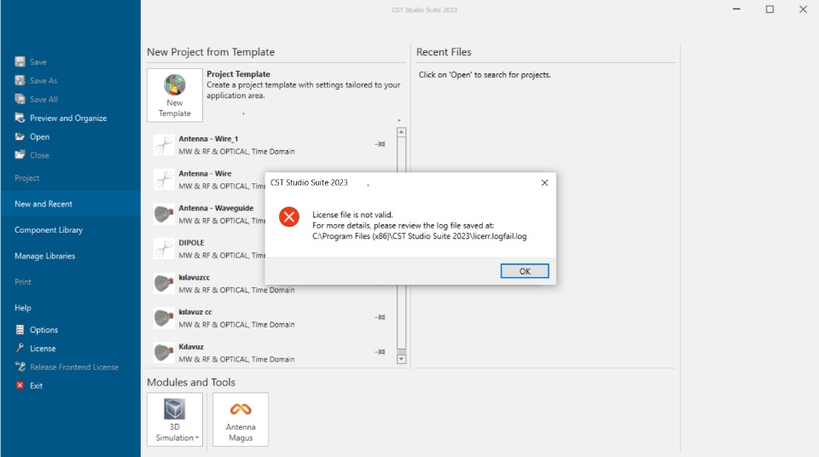Click OK in the license error dialog
Viewport: 819px width, 457px height.
click(x=525, y=271)
